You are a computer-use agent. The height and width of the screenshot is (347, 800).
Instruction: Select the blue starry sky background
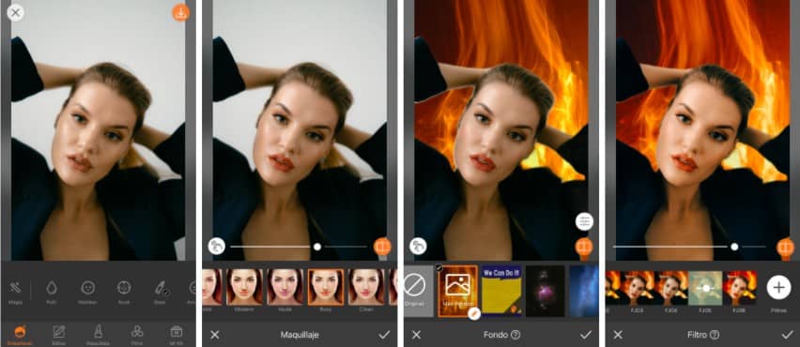tap(584, 291)
